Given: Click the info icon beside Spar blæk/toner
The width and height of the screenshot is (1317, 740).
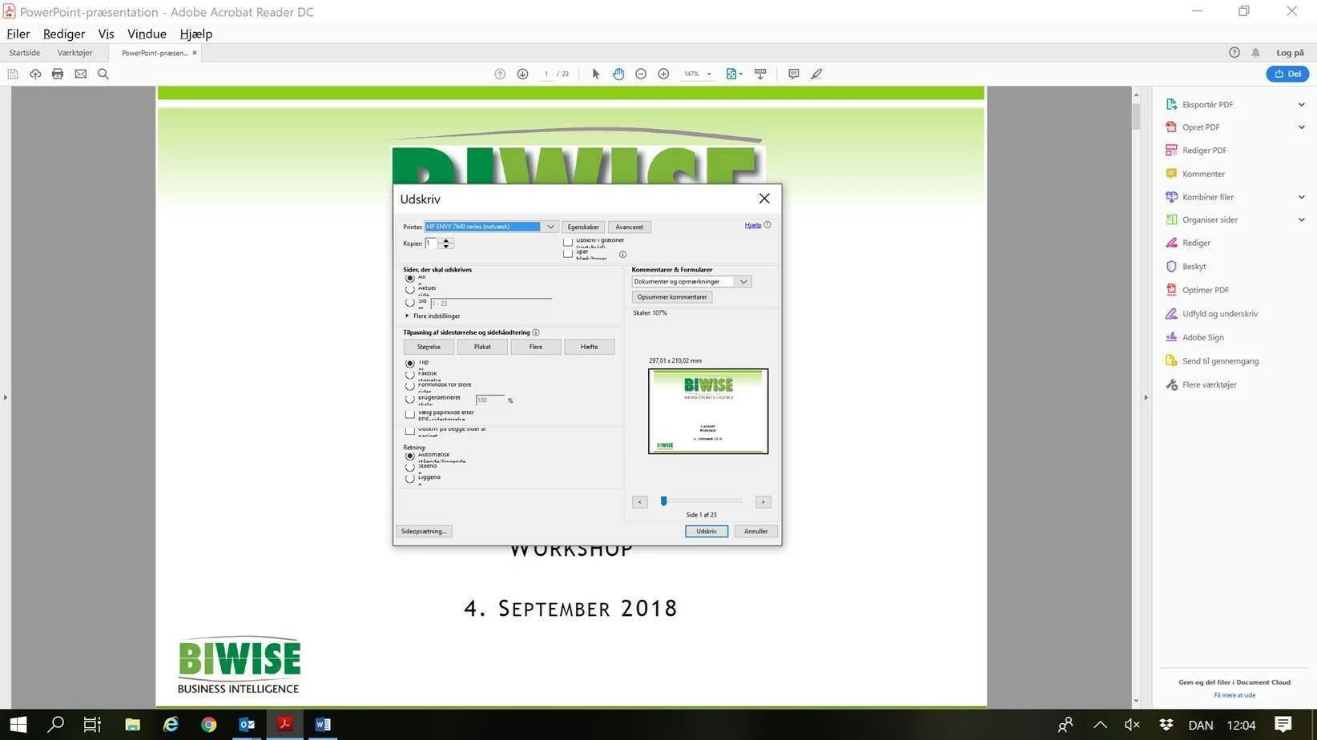Looking at the screenshot, I should pos(622,255).
